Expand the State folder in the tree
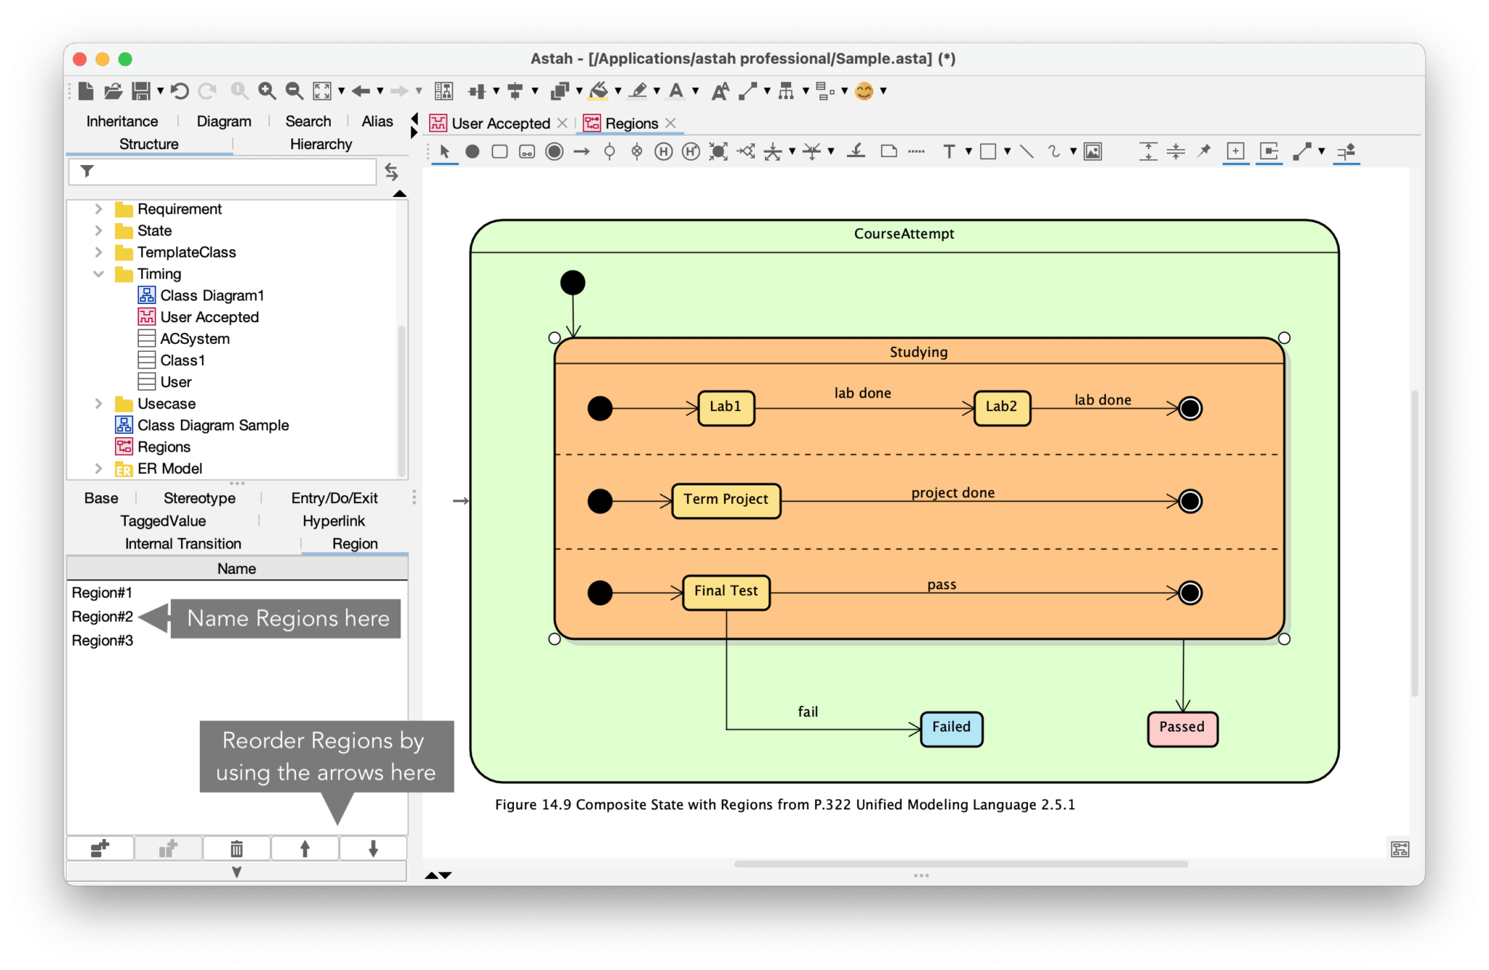Screen dimensions: 1489x970 coord(100,231)
